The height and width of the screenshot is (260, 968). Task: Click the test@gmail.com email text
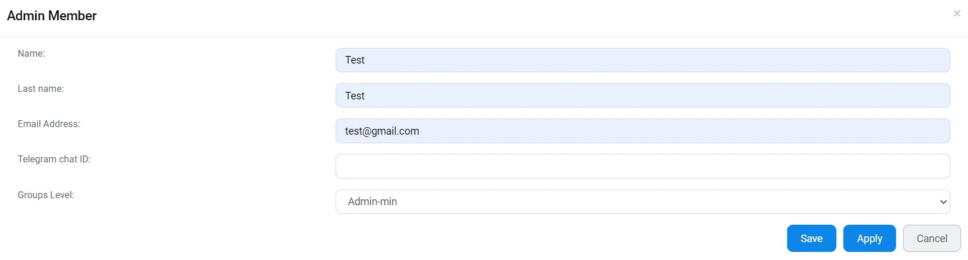[382, 131]
